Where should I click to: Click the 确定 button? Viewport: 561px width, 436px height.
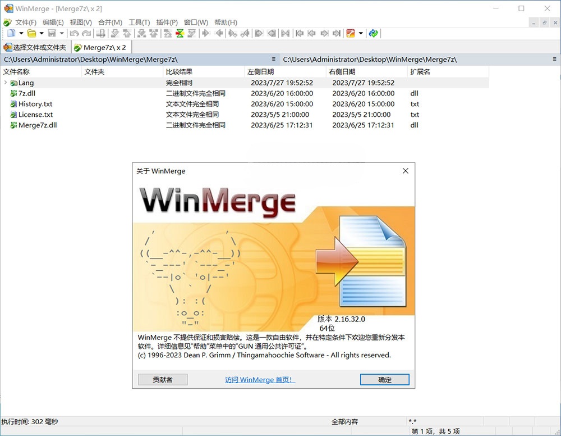(385, 379)
